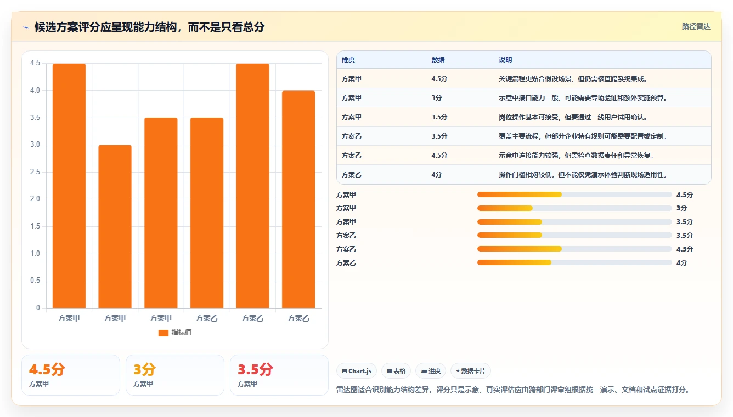This screenshot has width=733, height=417.
Task: Select the 进度 chip
Action: tap(431, 371)
